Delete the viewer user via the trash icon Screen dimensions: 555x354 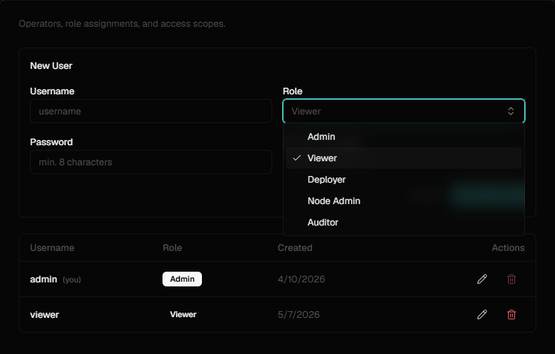(x=512, y=315)
